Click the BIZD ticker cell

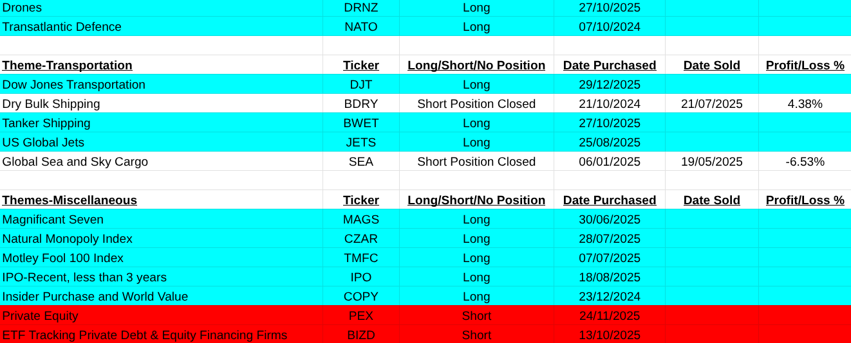pyautogui.click(x=360, y=335)
